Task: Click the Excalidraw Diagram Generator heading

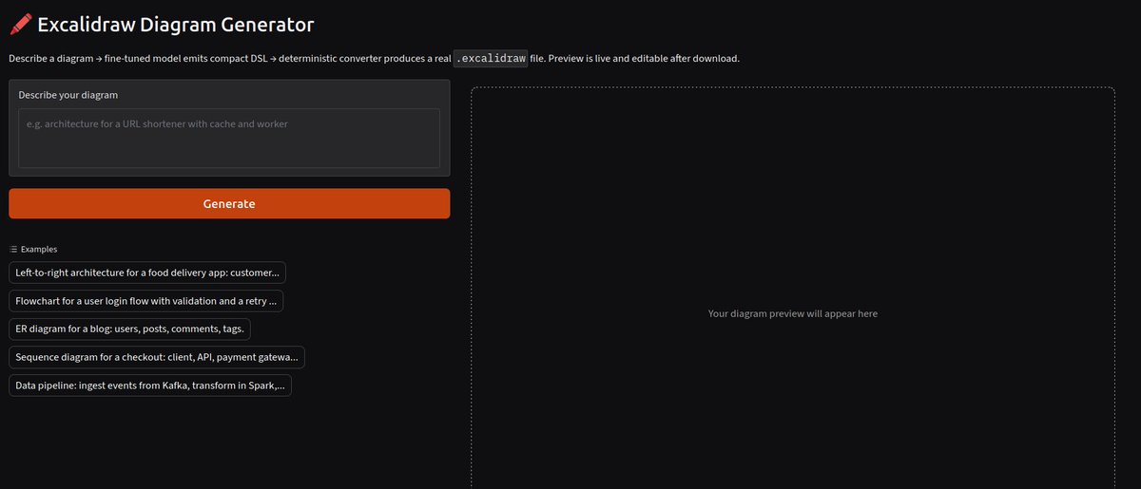Action: coord(176,25)
